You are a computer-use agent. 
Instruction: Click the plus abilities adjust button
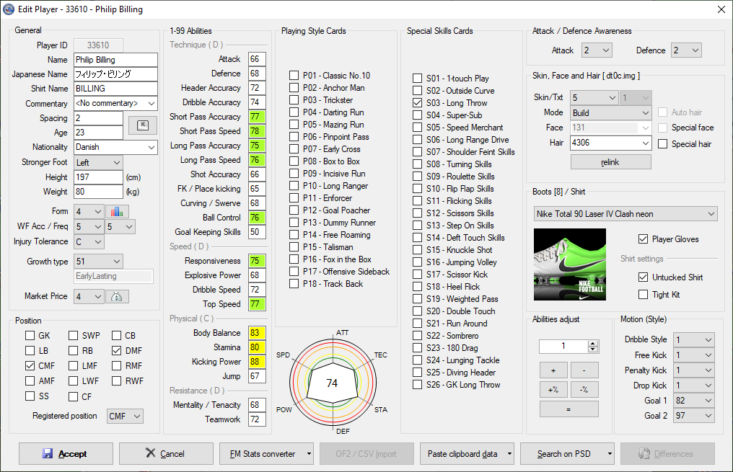tap(553, 370)
